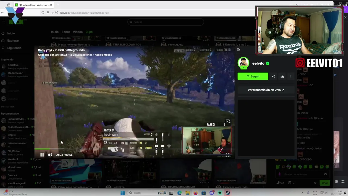Open Ver transmisión en vivo link

266,90
